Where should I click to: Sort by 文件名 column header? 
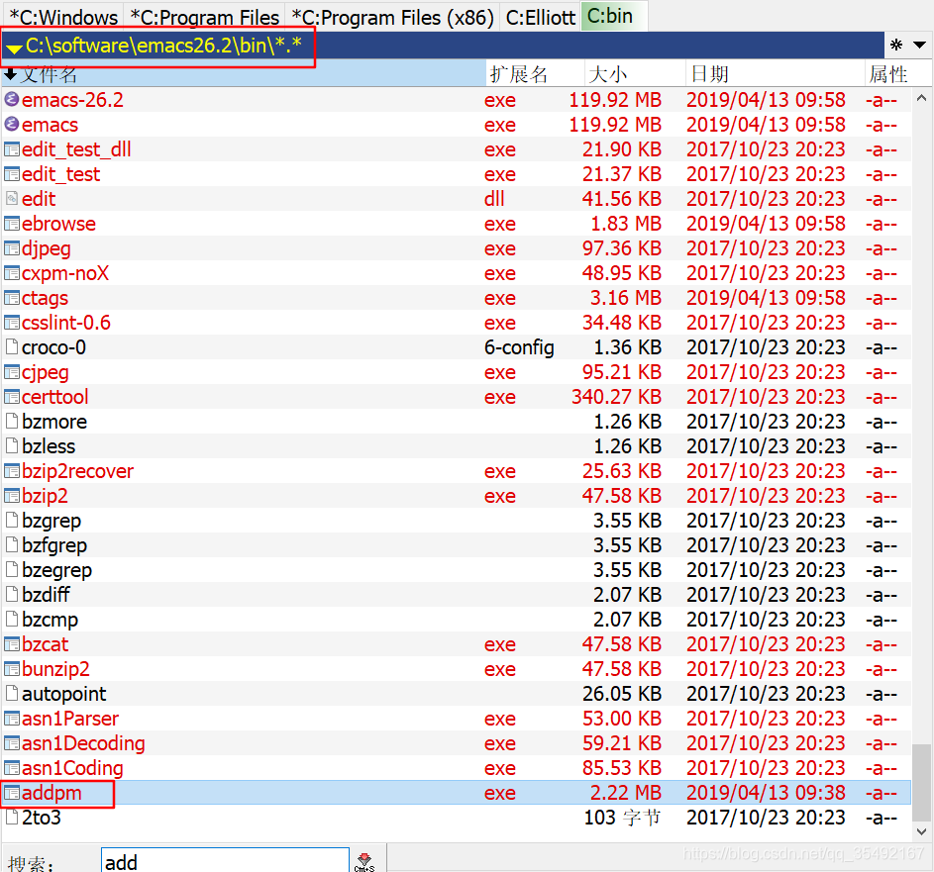pyautogui.click(x=245, y=74)
